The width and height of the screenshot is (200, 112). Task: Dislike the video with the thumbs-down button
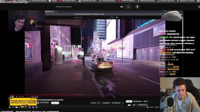pos(99,103)
